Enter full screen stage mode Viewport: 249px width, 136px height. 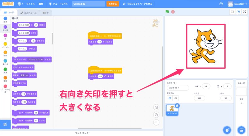coord(245,12)
